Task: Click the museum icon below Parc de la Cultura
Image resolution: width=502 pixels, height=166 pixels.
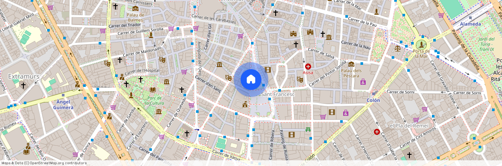Action: coord(159,112)
